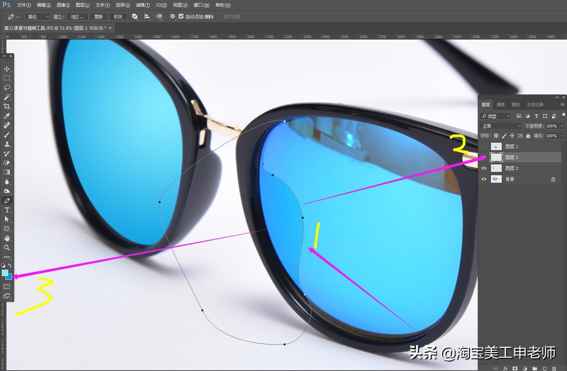567x371 pixels.
Task: Select the Hand tool
Action: pos(7,238)
